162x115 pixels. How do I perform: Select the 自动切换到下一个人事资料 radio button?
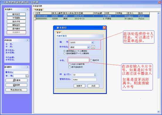click(64, 53)
